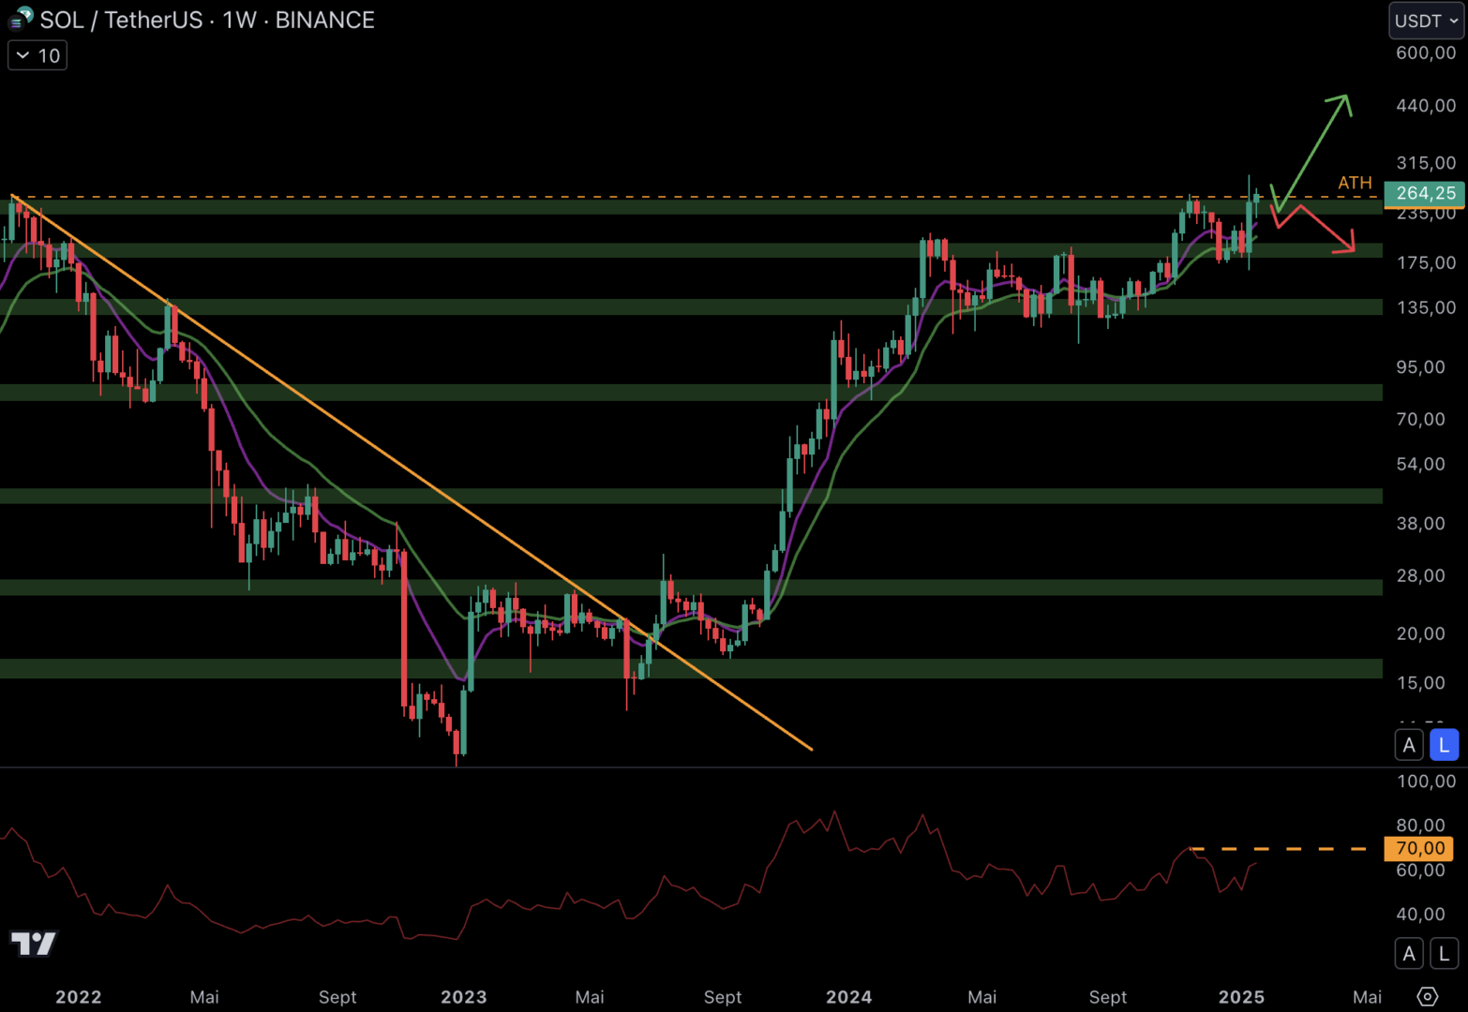Click the 70,00 RSI level label

coord(1419,848)
